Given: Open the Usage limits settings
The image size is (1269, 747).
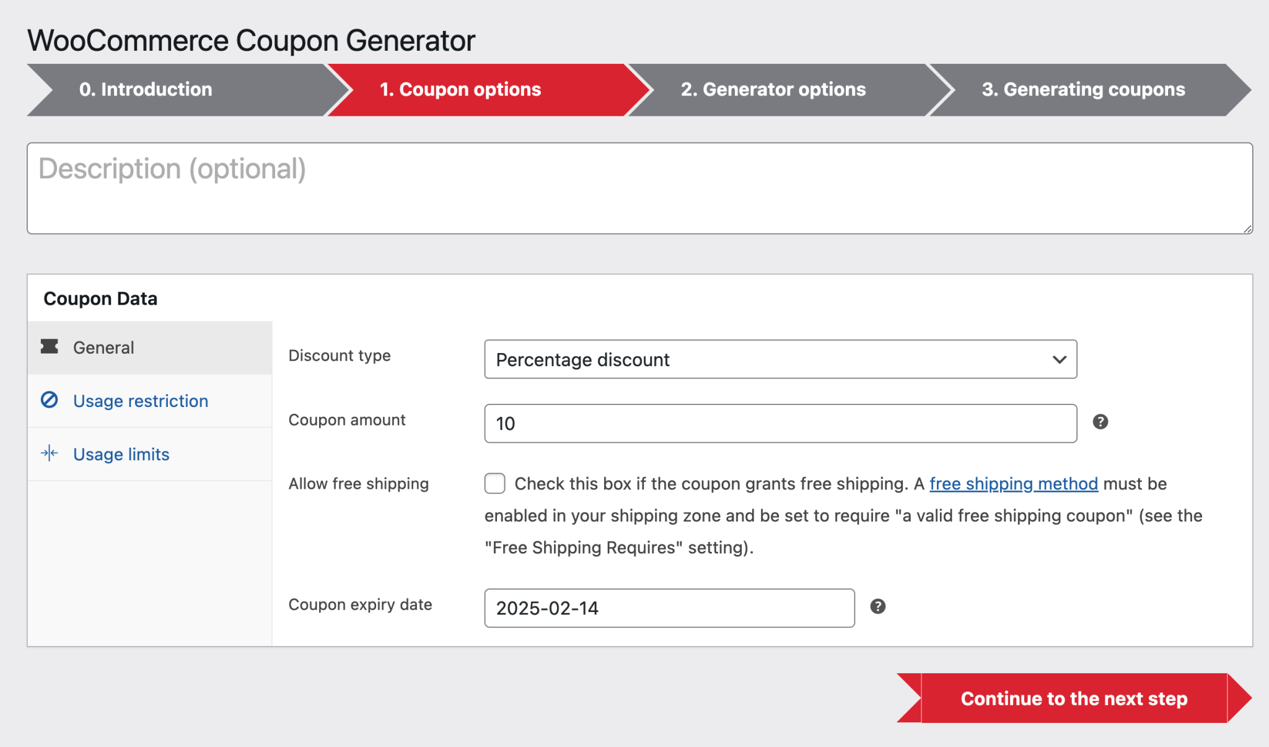Looking at the screenshot, I should [121, 454].
